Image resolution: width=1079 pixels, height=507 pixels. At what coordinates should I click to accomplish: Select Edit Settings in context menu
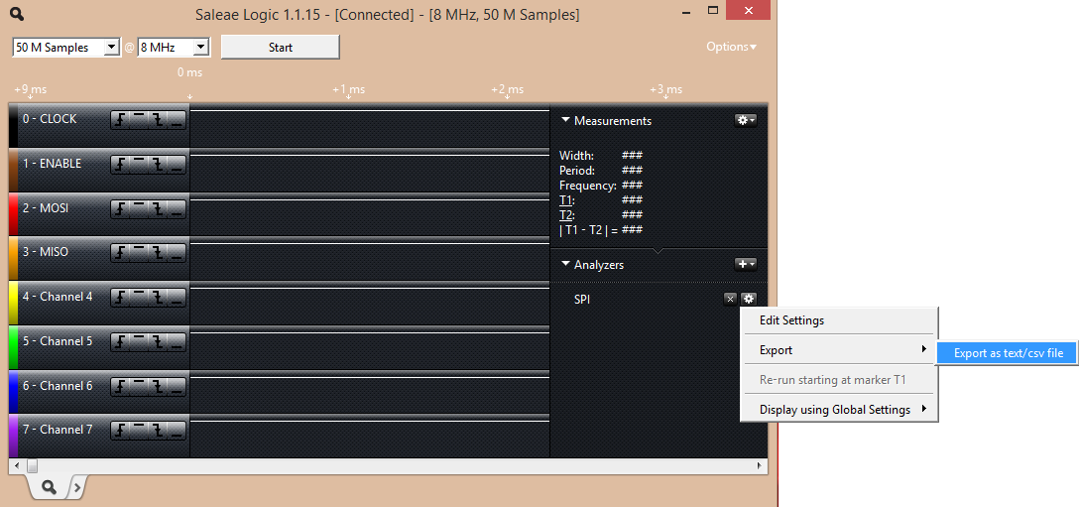point(791,320)
